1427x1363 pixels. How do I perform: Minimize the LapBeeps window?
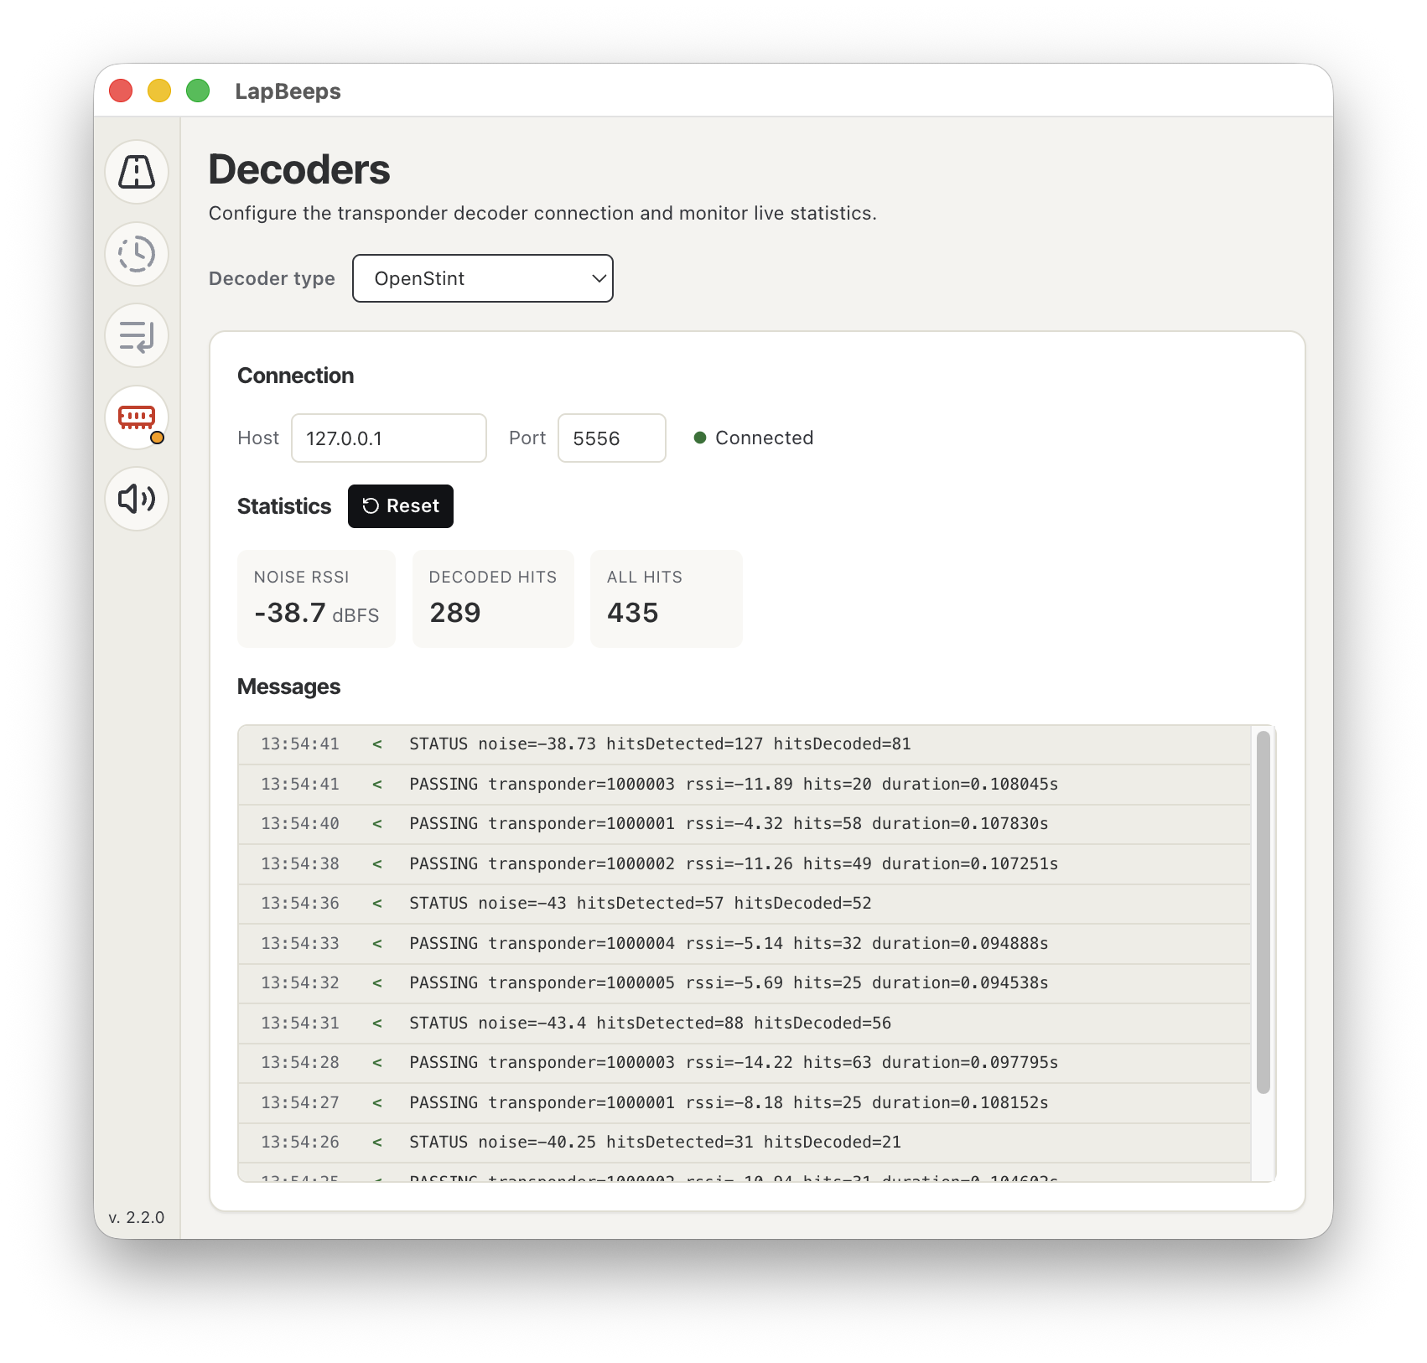coord(159,91)
